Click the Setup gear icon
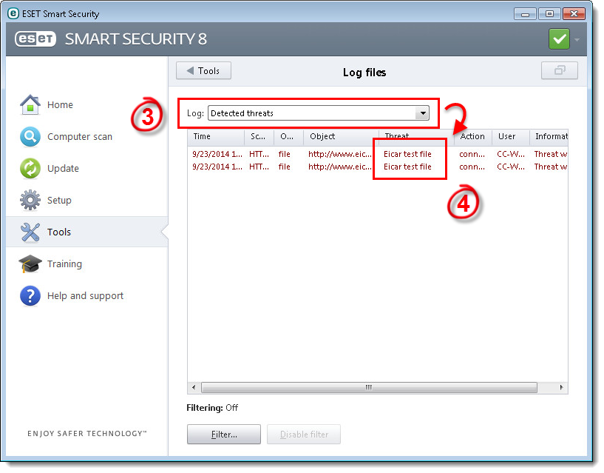604x473 pixels. pyautogui.click(x=30, y=201)
